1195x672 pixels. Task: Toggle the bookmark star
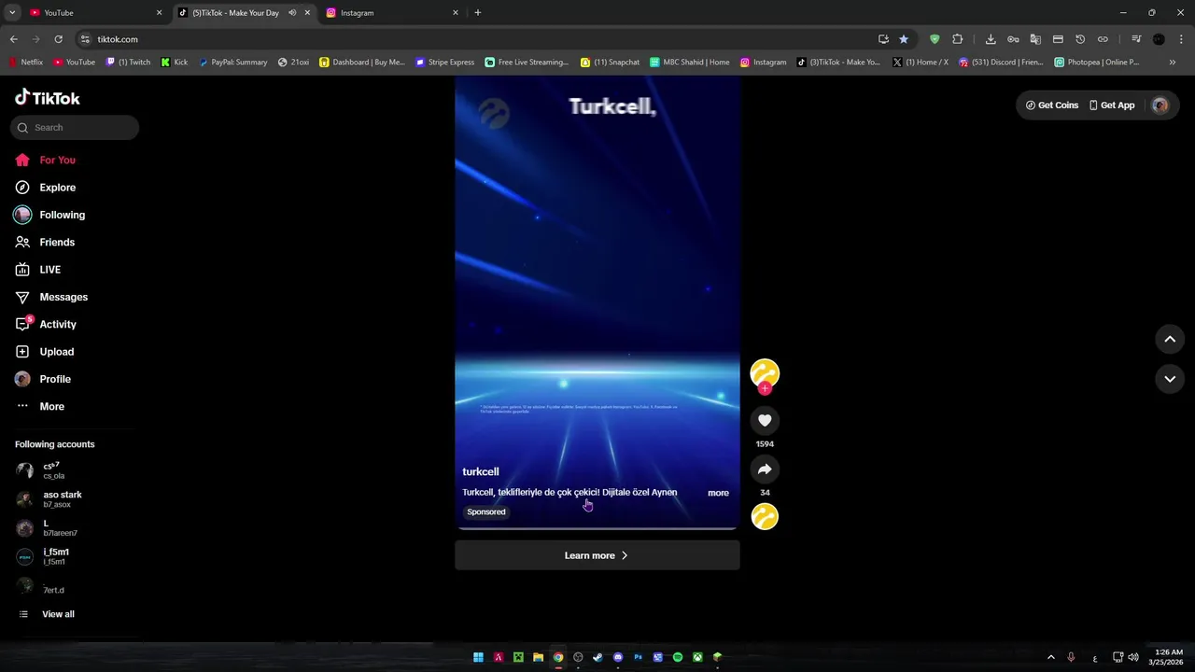(x=904, y=39)
